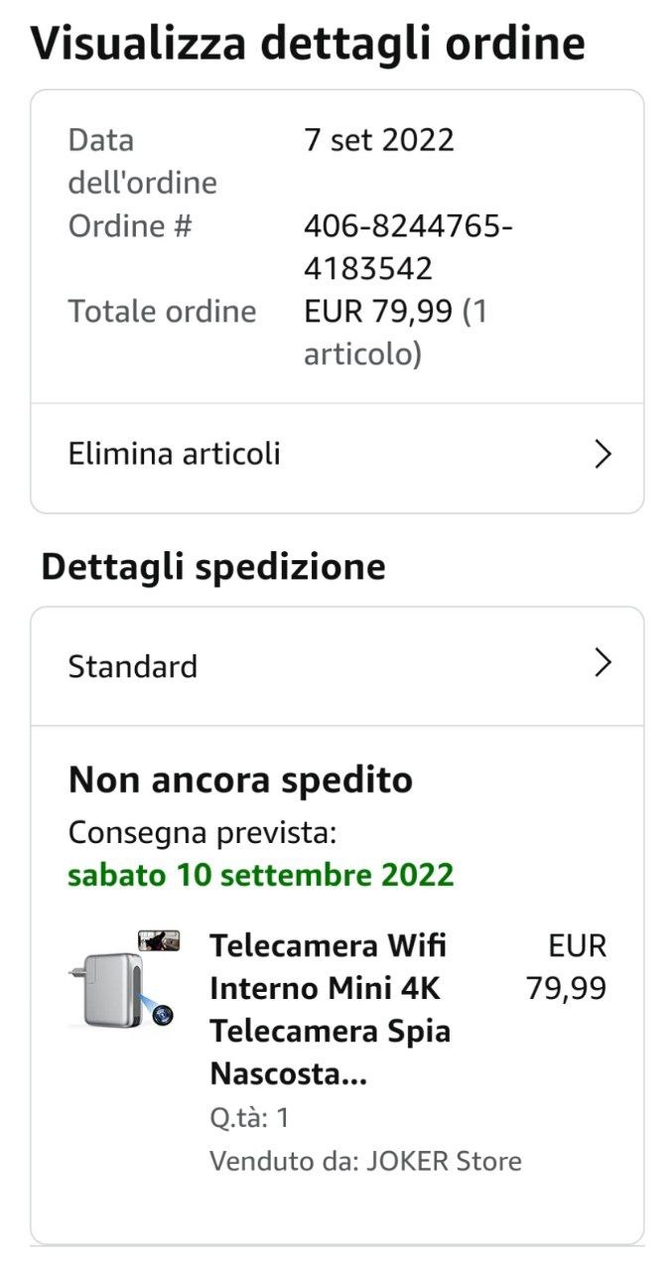Select the order number 406-8244765-4183542
This screenshot has height=1271, width=671.
[x=407, y=247]
